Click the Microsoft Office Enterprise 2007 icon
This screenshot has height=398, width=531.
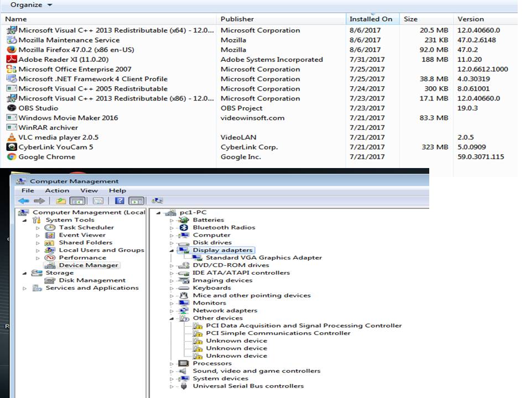(12, 69)
